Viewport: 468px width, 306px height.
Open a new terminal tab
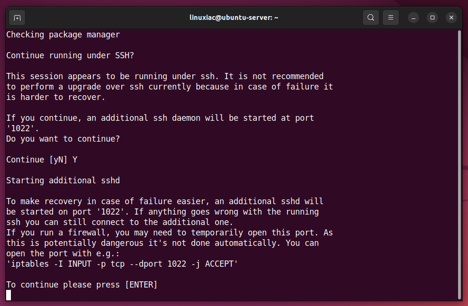pos(17,18)
